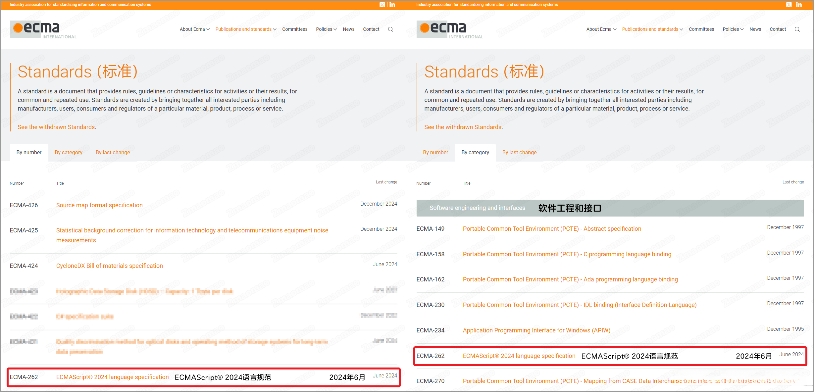Click the search icon in left page header
The height and width of the screenshot is (392, 814).
[390, 29]
